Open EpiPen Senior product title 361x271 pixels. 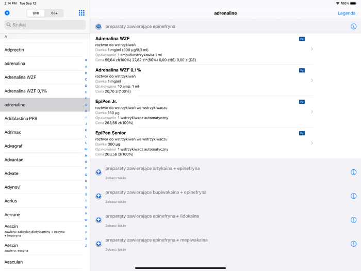click(110, 133)
